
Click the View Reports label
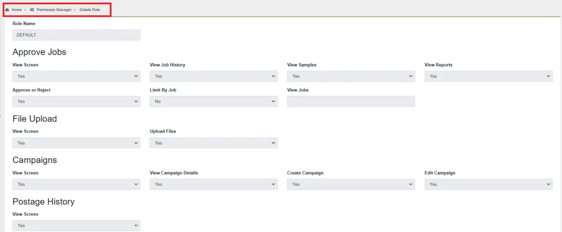(438, 65)
